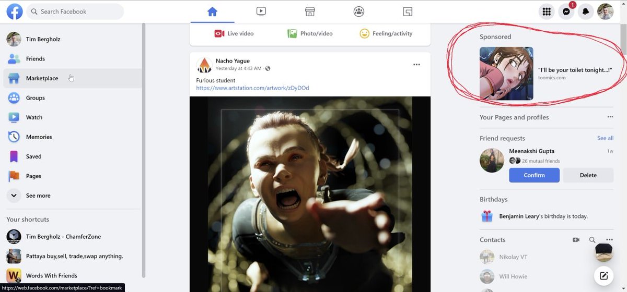The height and width of the screenshot is (292, 627).
Task: Delete Meenakshi Gupta's friend request
Action: 588,175
